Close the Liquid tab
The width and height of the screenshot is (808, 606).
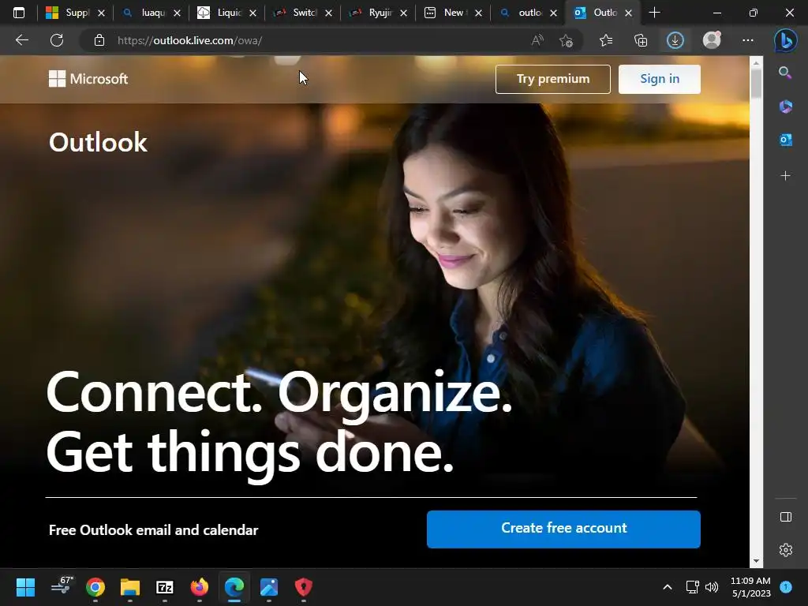(x=252, y=13)
